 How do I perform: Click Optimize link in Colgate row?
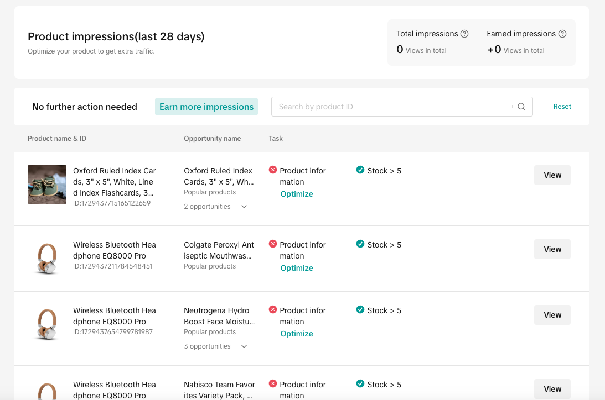[297, 268]
